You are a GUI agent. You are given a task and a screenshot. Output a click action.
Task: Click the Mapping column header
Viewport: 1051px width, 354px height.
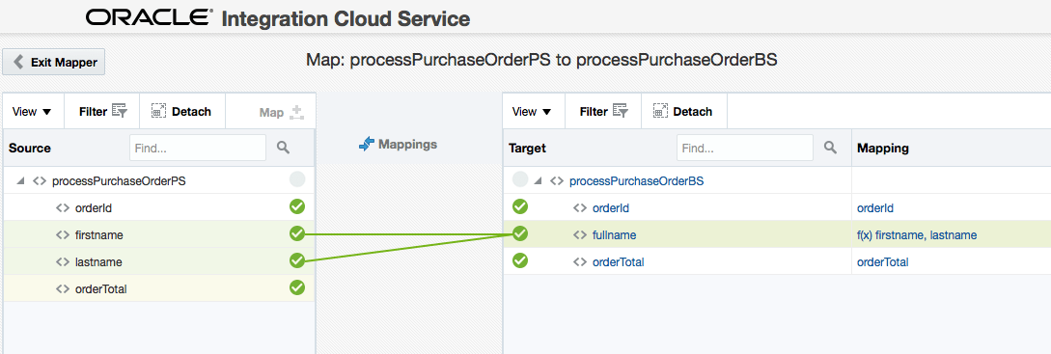(x=883, y=149)
